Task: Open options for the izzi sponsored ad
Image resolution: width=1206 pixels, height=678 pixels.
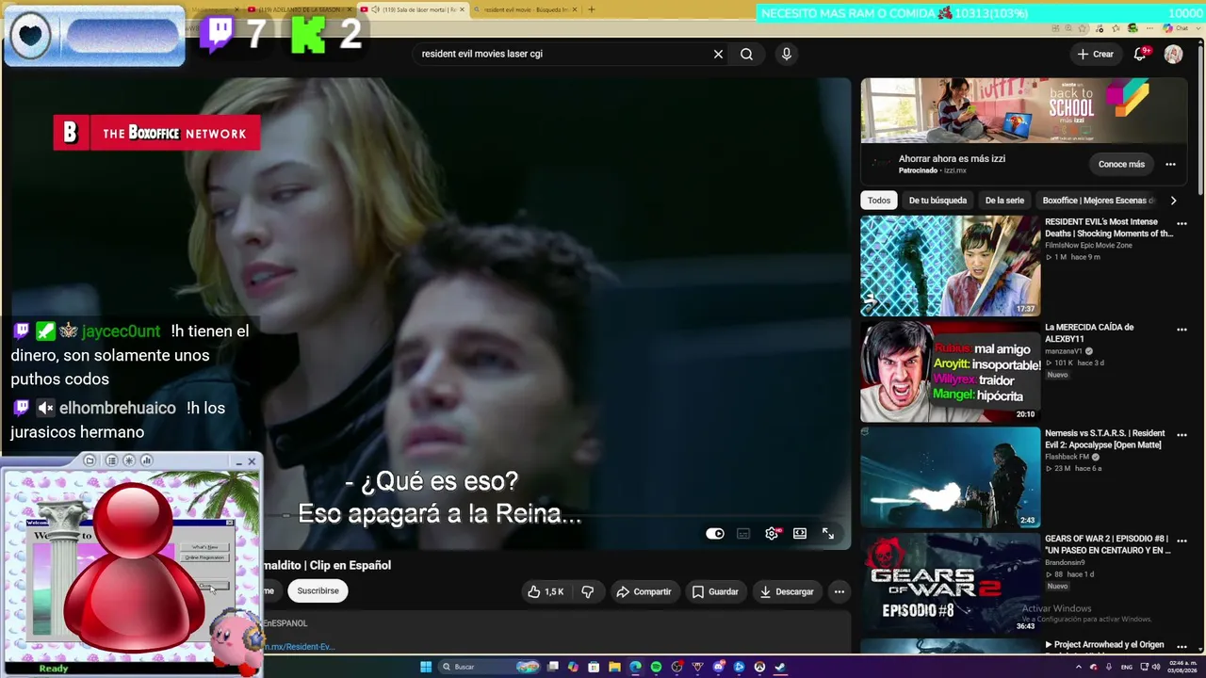Action: [1170, 164]
